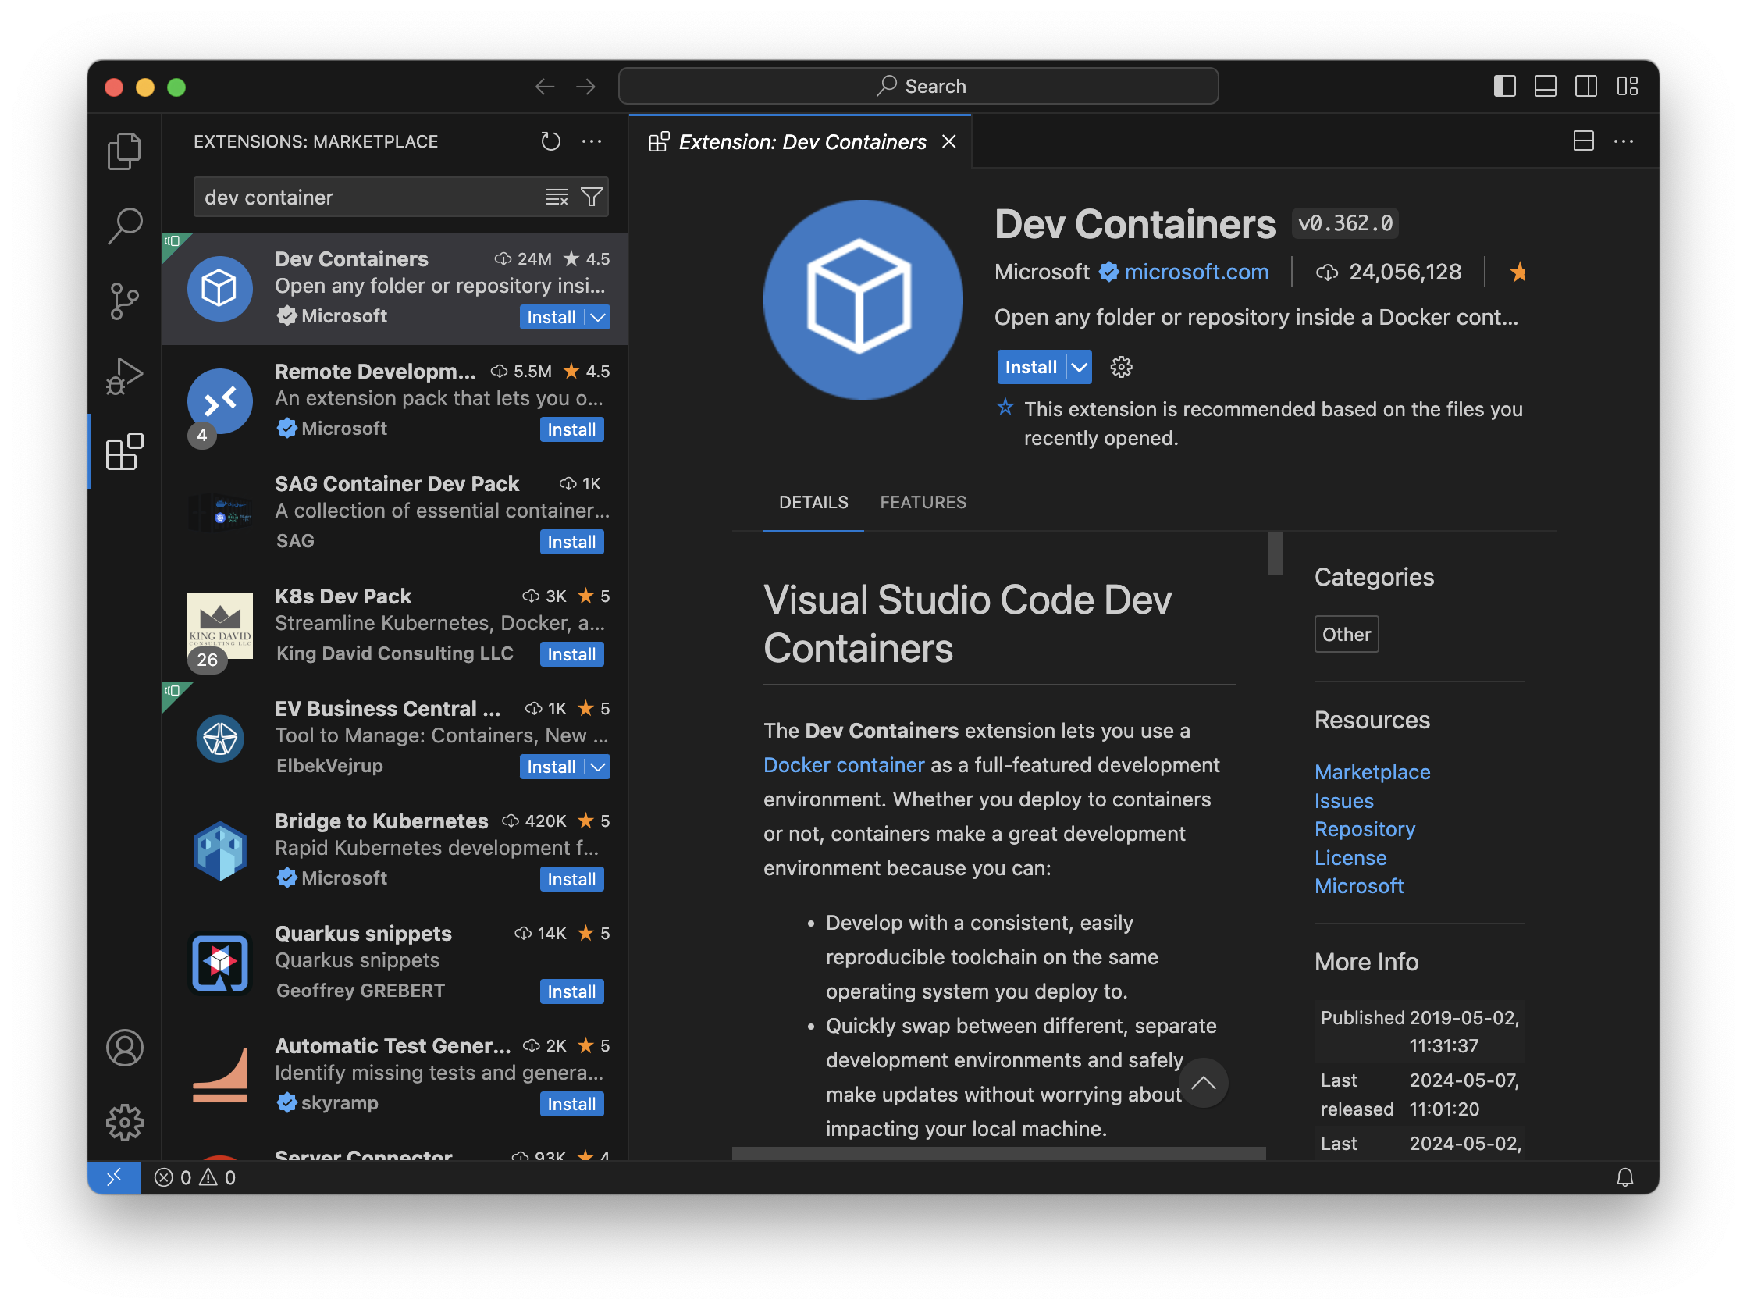Install K8s Dev Pack
1747x1310 pixels.
(572, 656)
